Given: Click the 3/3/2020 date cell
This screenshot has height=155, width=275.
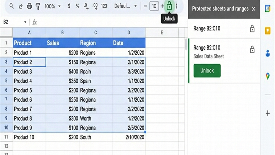Looking at the screenshot, I should click(x=129, y=72).
